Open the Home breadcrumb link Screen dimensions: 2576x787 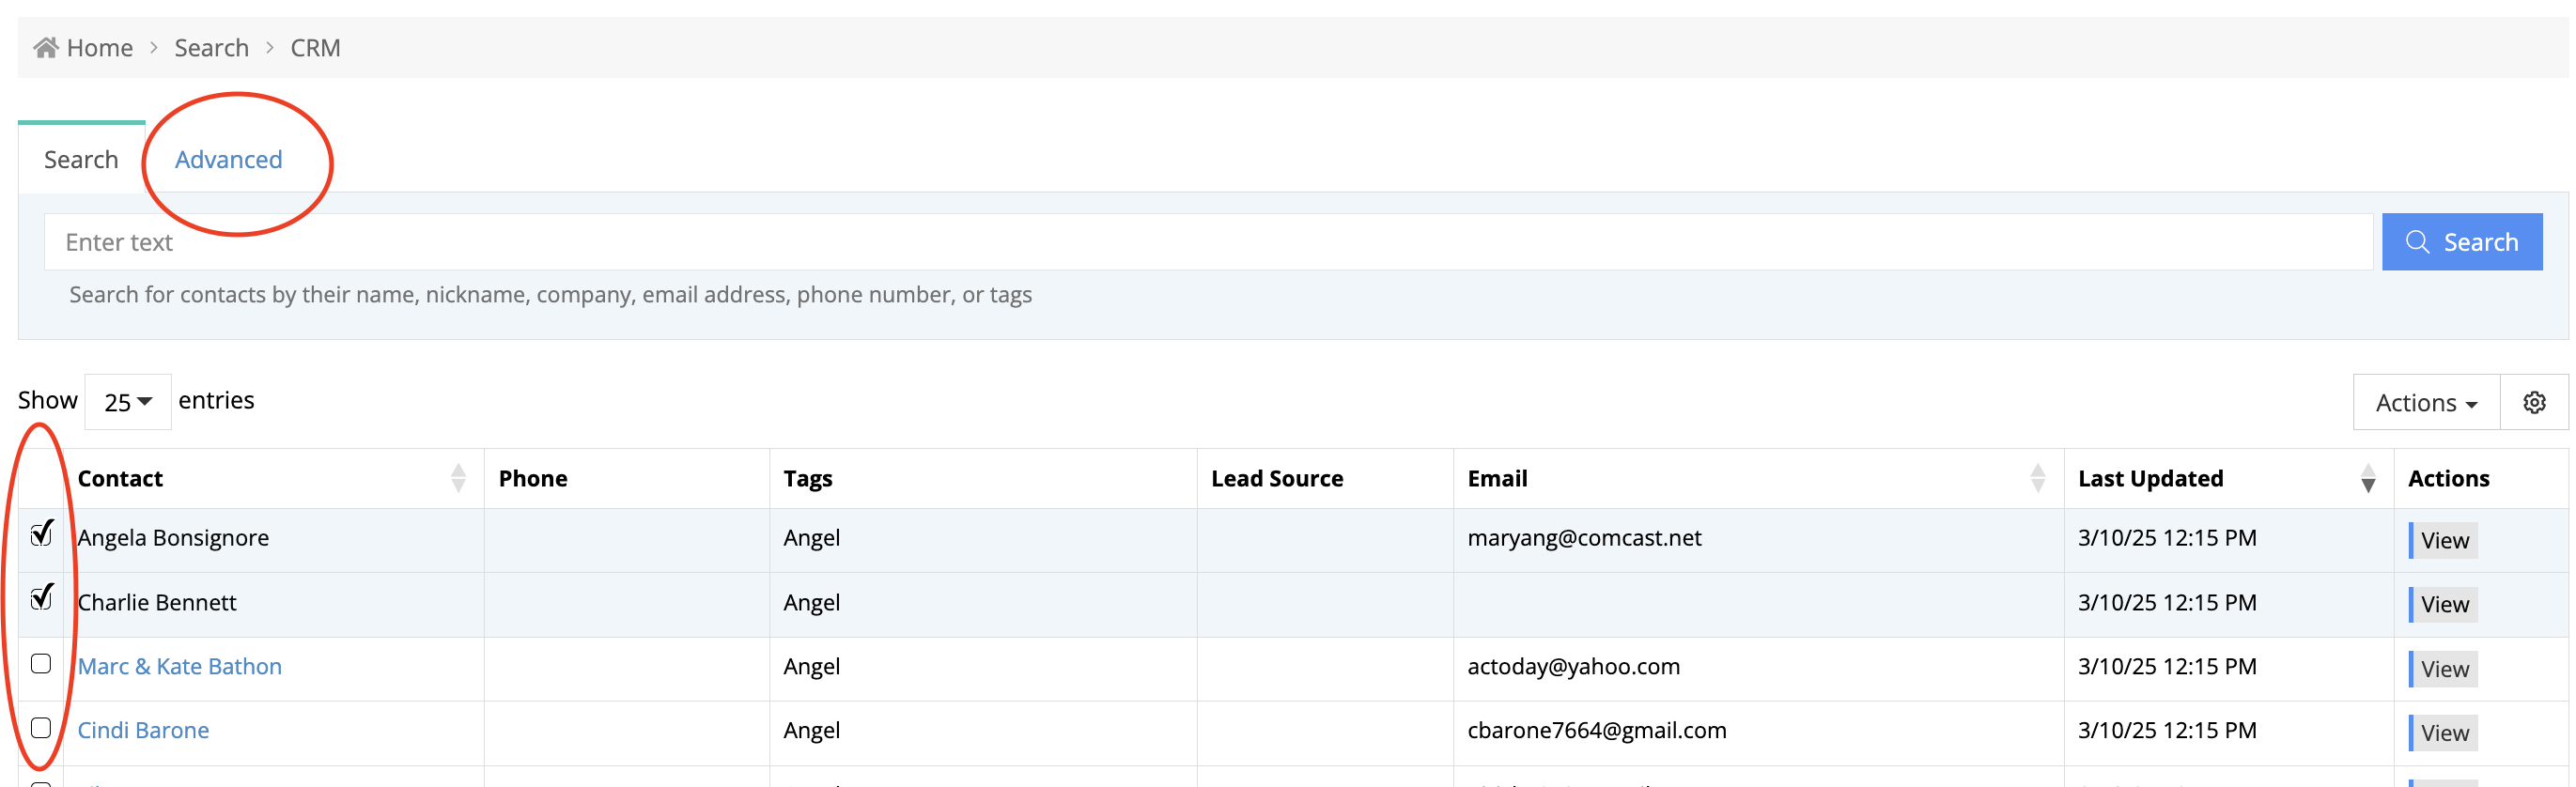pyautogui.click(x=99, y=47)
